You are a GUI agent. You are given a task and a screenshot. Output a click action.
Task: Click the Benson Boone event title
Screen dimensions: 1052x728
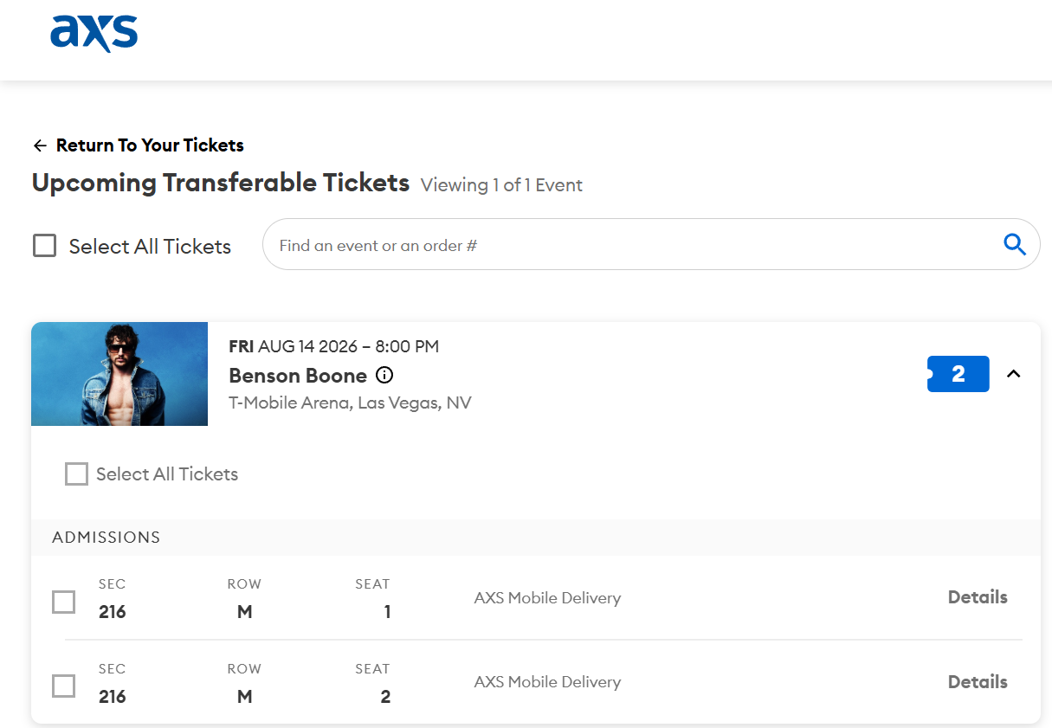coord(298,376)
